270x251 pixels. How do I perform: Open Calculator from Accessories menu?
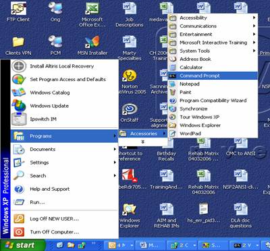coord(213,67)
